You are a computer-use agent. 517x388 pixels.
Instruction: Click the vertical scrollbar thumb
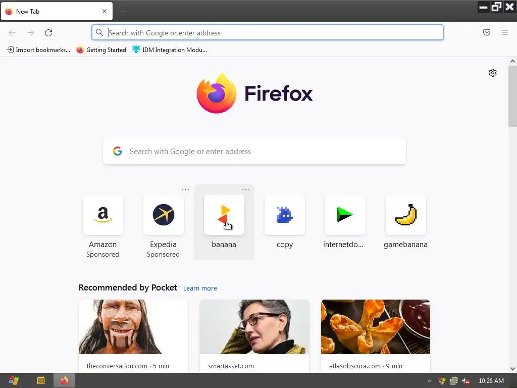512,95
